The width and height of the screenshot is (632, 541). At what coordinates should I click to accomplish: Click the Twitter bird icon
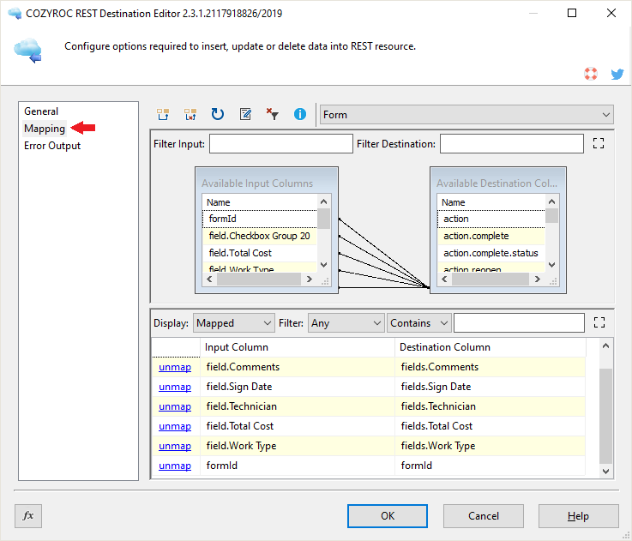(617, 74)
